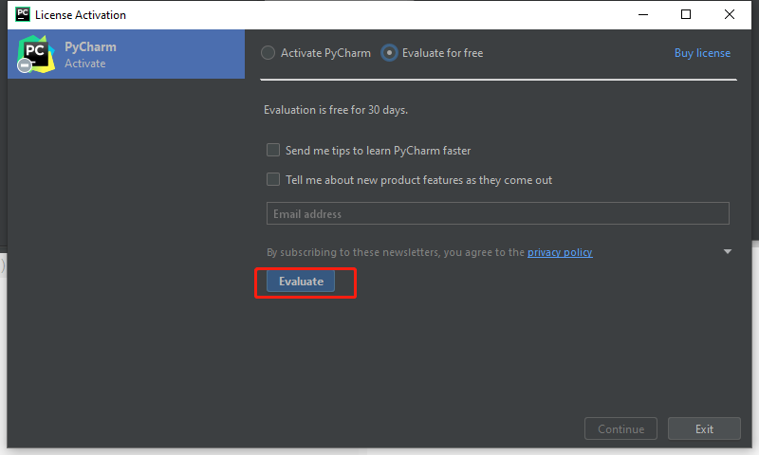Viewport: 759px width, 455px height.
Task: Click the Exit button
Action: 704,428
